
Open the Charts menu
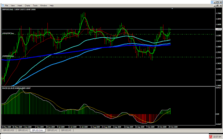click(27, 6)
